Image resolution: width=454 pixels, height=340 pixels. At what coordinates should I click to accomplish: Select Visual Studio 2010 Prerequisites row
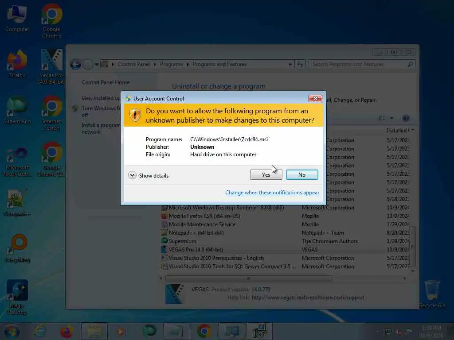click(285, 258)
